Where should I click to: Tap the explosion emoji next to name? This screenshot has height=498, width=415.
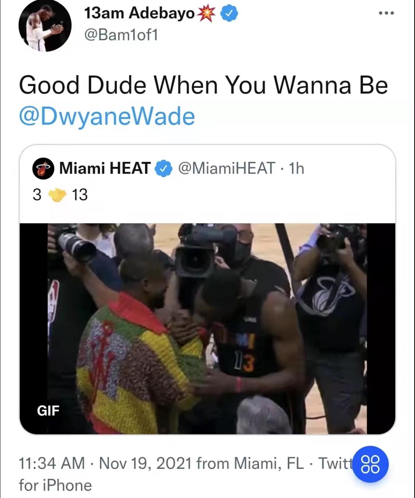pos(207,14)
